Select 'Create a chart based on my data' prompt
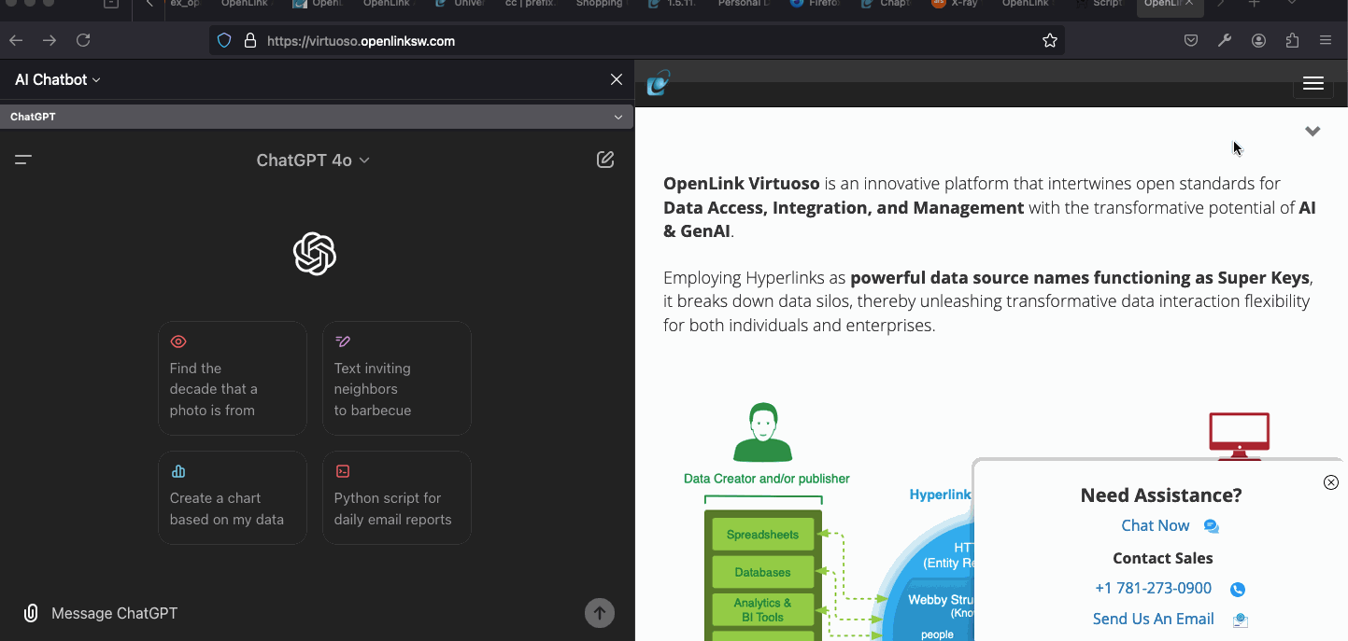The height and width of the screenshot is (641, 1348). click(233, 498)
